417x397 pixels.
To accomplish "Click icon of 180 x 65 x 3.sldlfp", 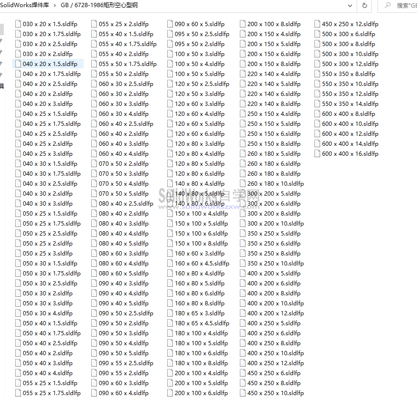I will (x=170, y=313).
